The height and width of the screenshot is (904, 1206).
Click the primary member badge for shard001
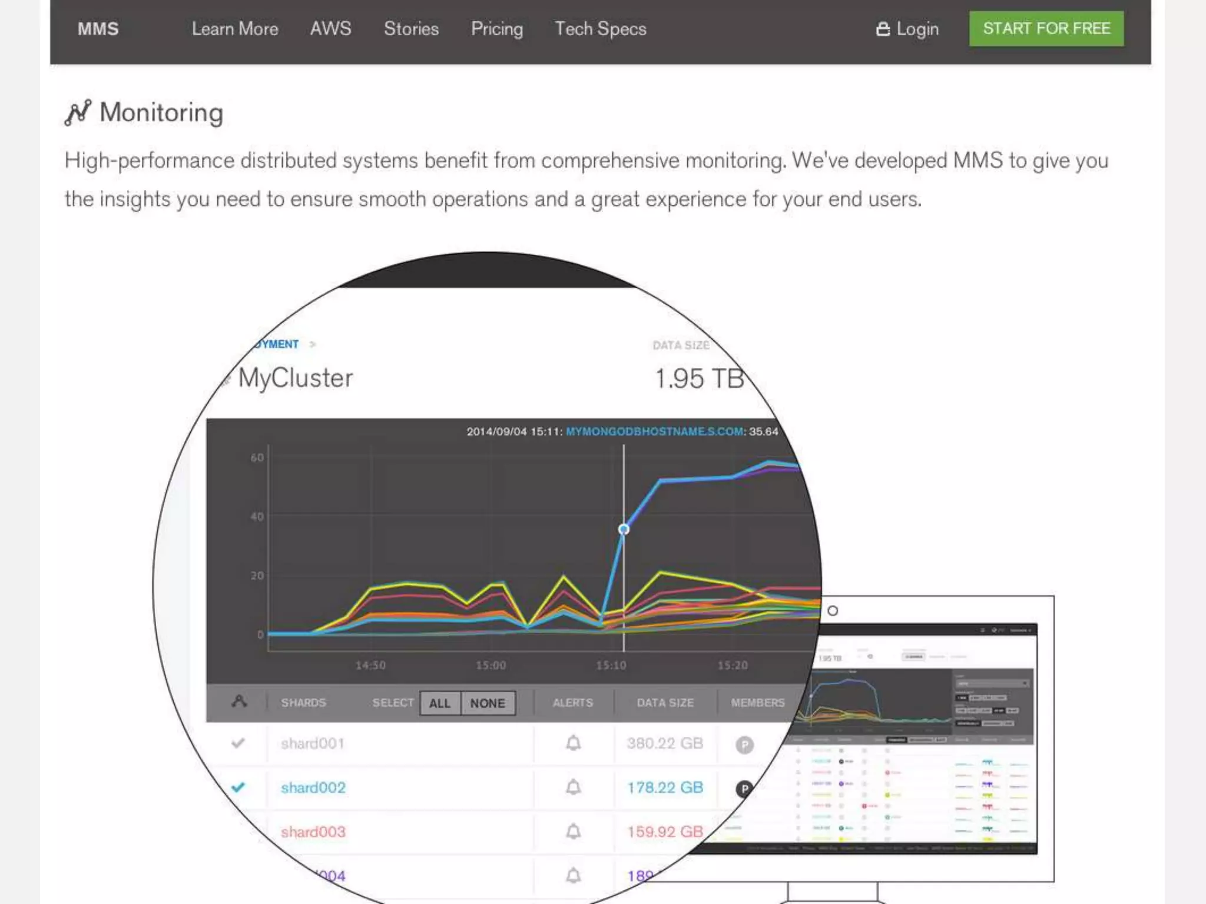point(744,745)
